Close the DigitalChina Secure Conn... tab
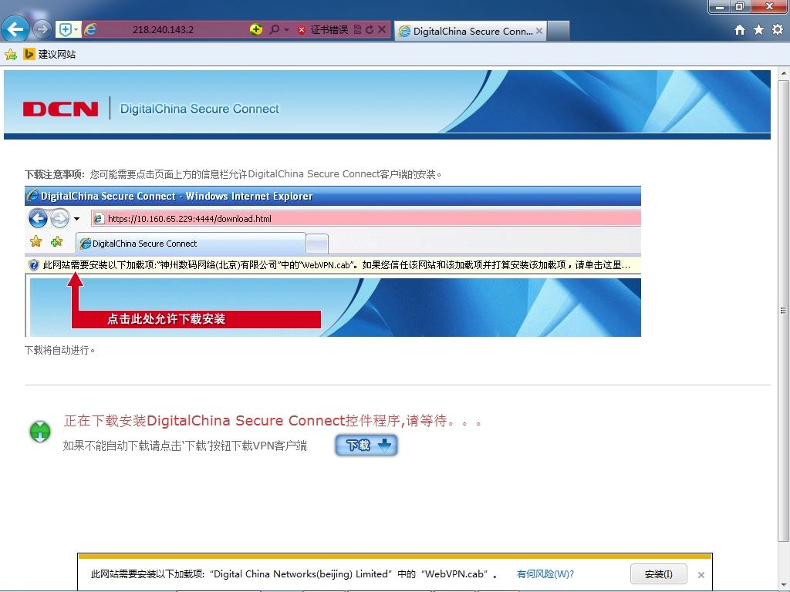 539,31
